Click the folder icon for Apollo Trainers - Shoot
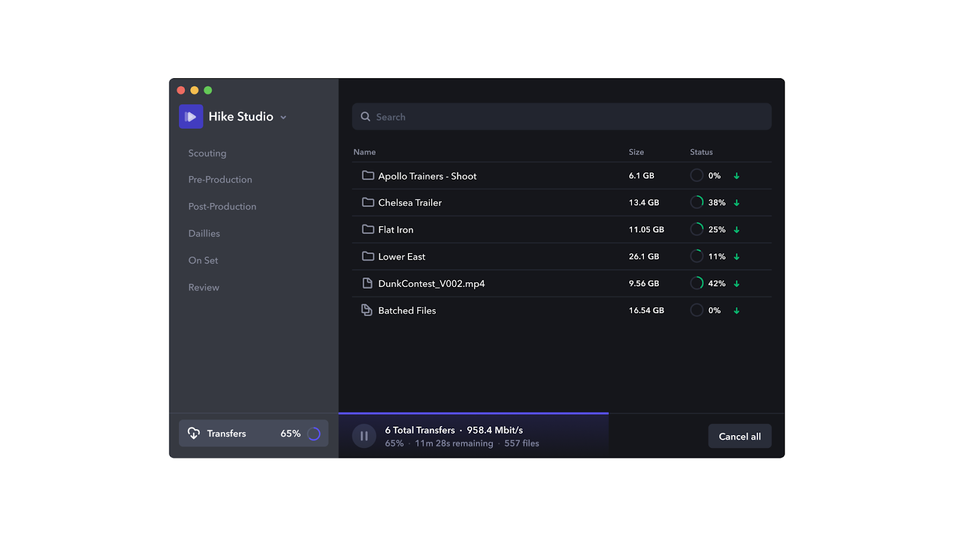 click(x=368, y=175)
